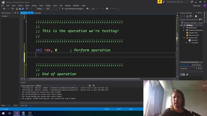The height and width of the screenshot is (116, 207).
Task: Open the Nsight menu
Action: pos(48,5)
